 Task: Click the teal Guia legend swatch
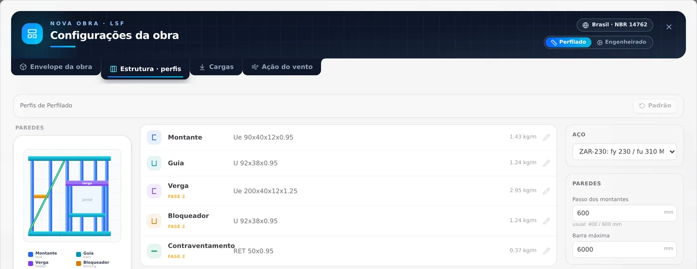(x=79, y=254)
